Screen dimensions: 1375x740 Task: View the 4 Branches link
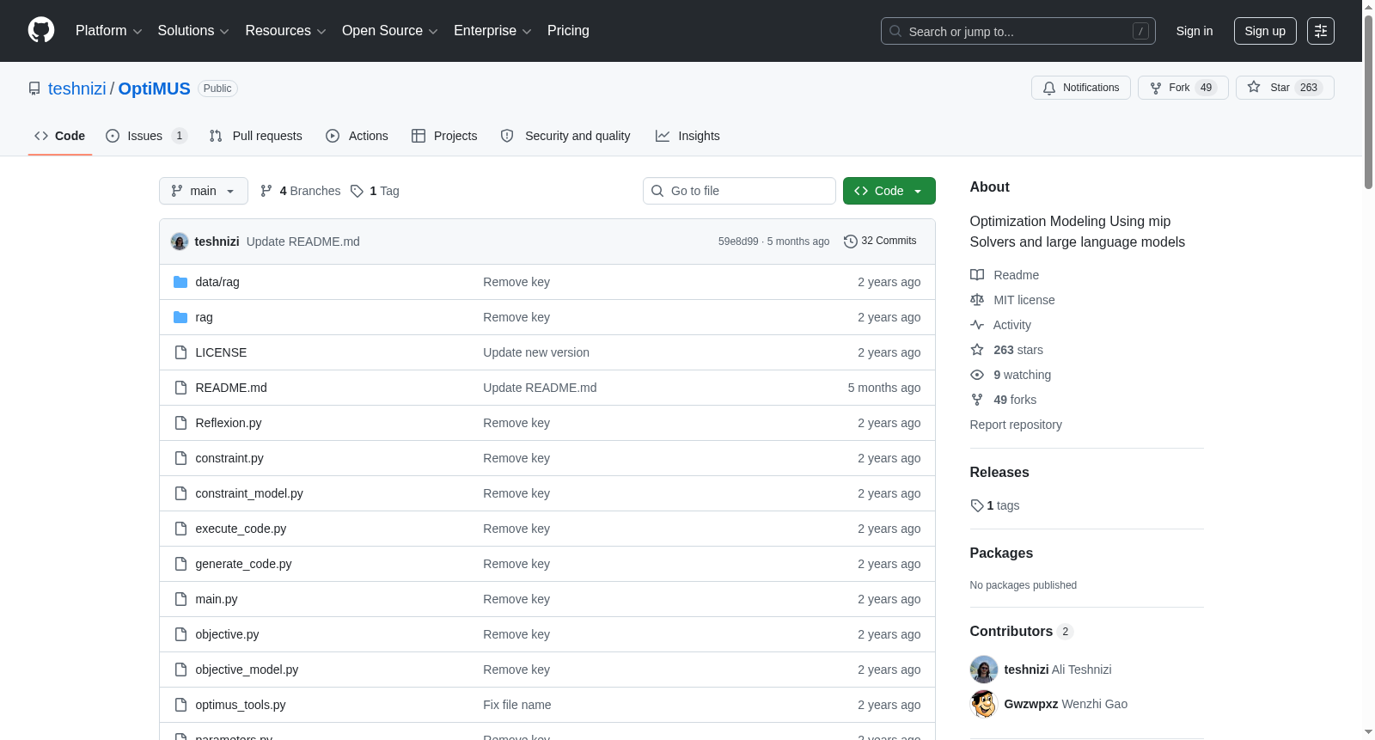(301, 191)
